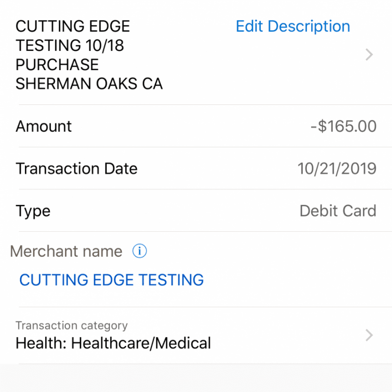Tap the SHERMAN OAKS CA location line
Viewport: 392px width, 392px height.
(x=89, y=84)
